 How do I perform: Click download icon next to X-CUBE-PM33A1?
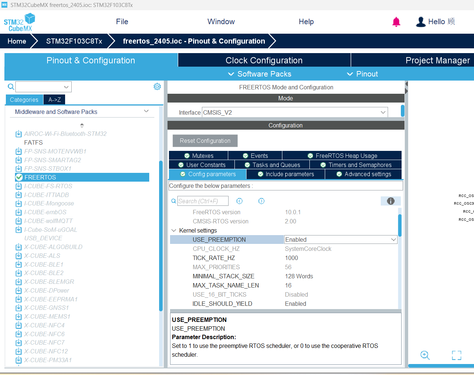19,360
